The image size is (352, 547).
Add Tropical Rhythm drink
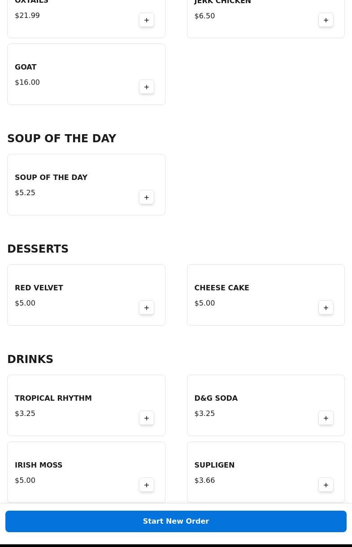pos(147,418)
